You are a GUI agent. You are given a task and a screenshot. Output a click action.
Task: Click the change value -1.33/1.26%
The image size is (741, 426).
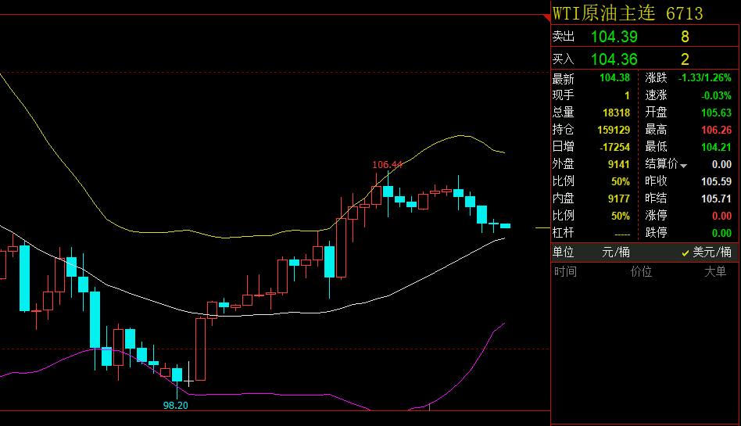(704, 78)
